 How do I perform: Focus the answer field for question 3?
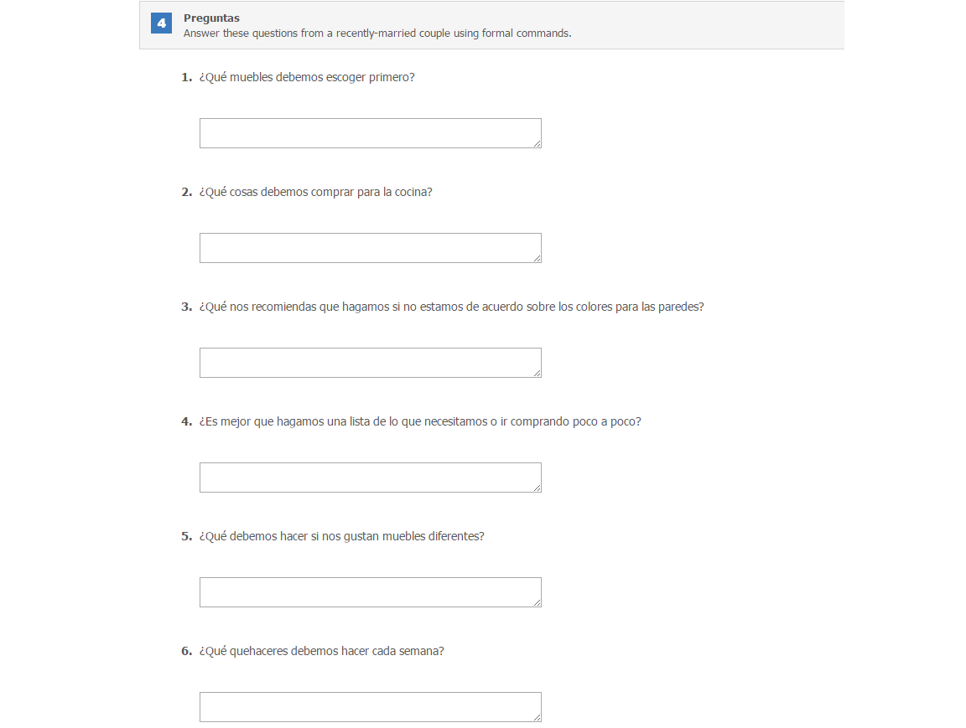click(x=371, y=363)
